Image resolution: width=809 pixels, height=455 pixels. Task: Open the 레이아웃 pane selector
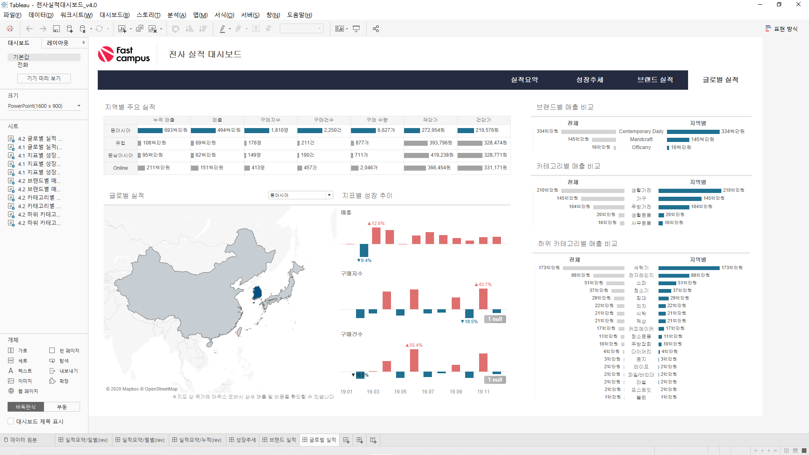tap(65, 43)
